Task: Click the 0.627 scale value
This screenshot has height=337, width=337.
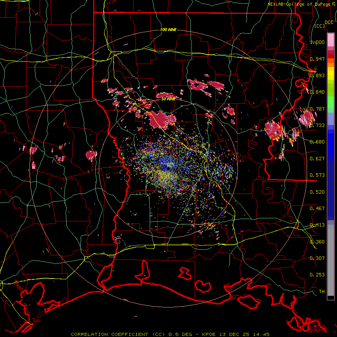Action: coord(317,159)
